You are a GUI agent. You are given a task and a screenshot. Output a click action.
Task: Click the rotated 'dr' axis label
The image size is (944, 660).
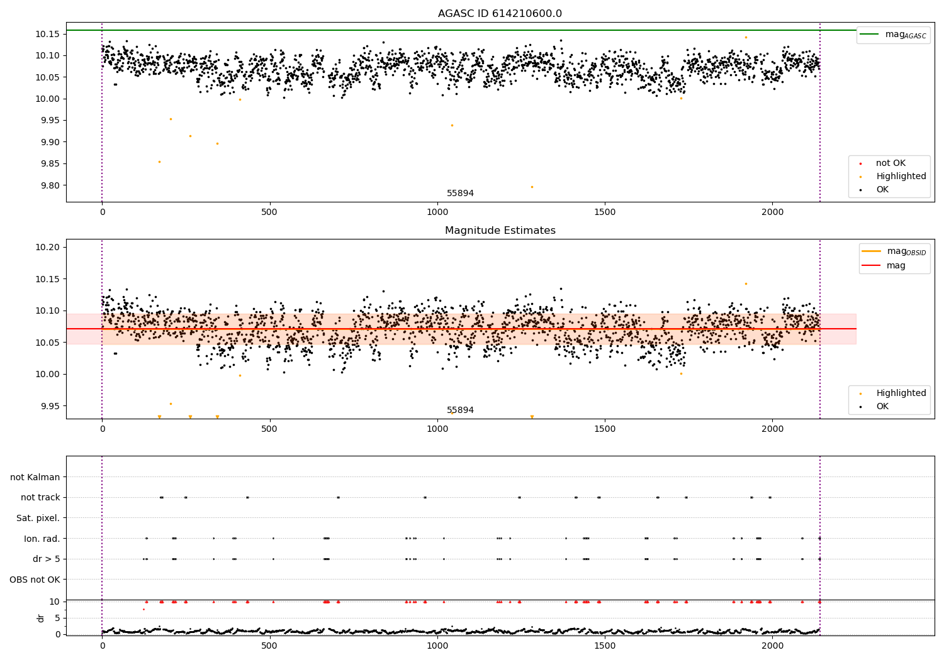coord(41,619)
